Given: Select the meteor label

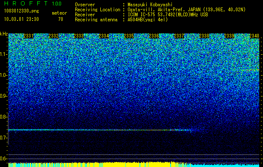Looking at the screenshot, I should click(x=59, y=13).
